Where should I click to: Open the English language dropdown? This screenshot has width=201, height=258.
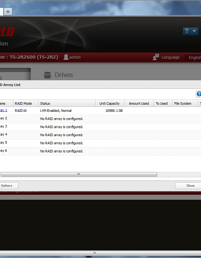point(193,57)
